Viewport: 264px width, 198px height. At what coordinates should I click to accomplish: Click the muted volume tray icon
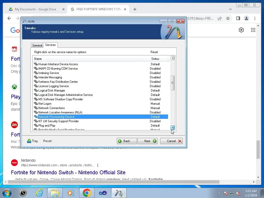[238, 193]
